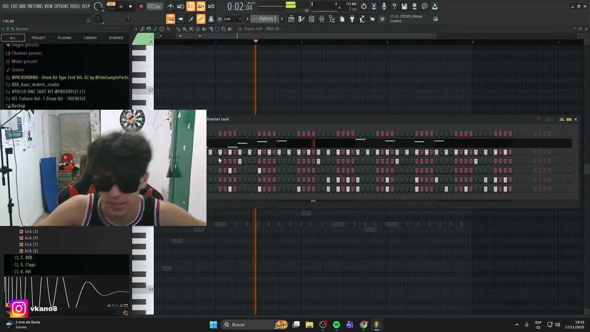The image size is (590, 332).
Task: Toggle the link multilink controllers icon
Action: (x=201, y=19)
